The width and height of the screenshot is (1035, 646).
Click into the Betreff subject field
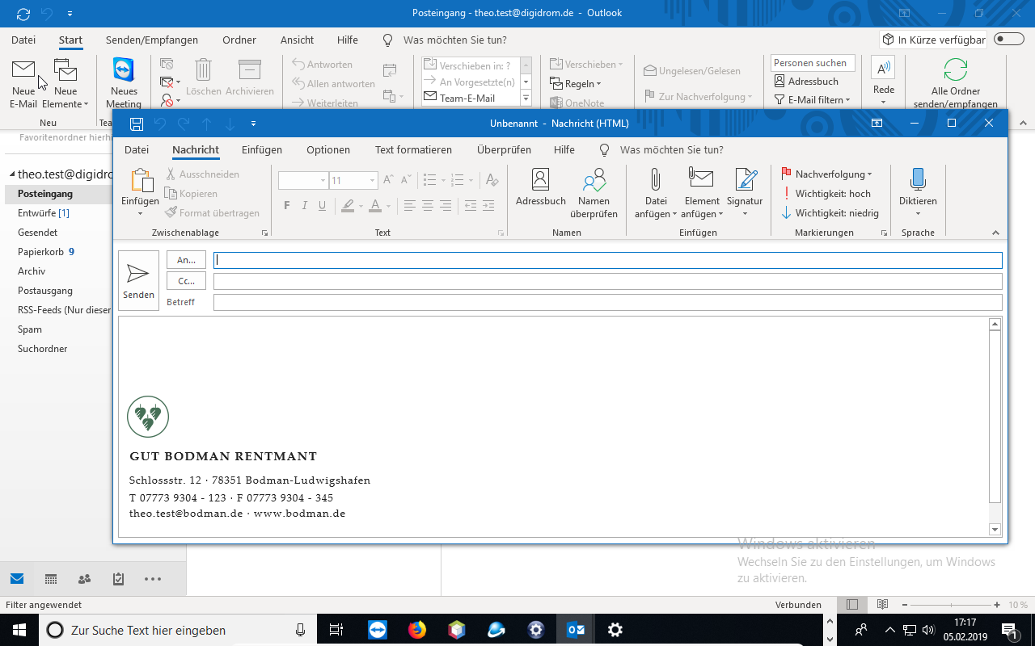606,302
